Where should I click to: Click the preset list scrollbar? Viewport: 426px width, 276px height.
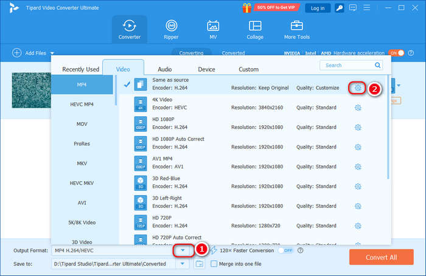(x=388, y=127)
